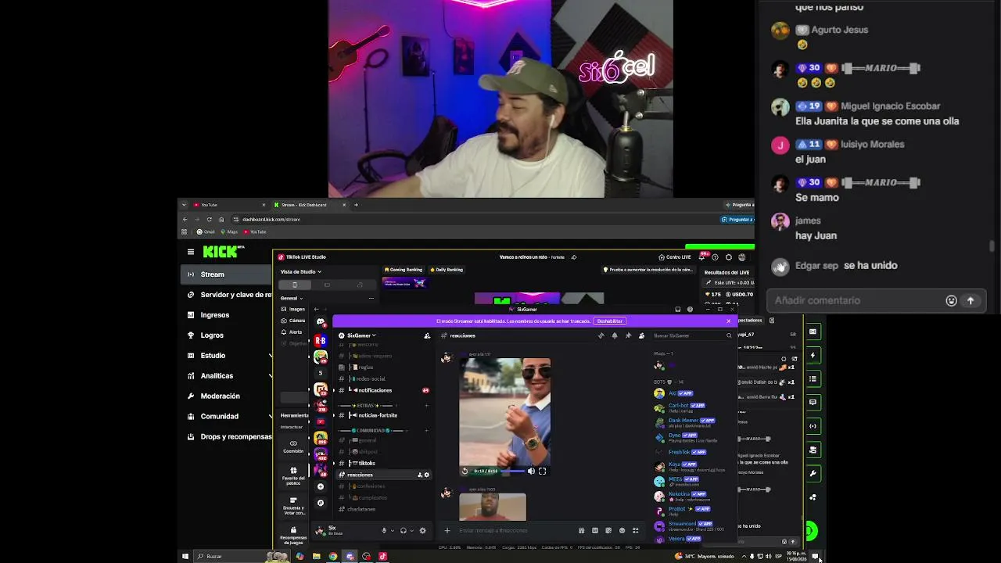Open Discord server discovery compass

(x=320, y=503)
